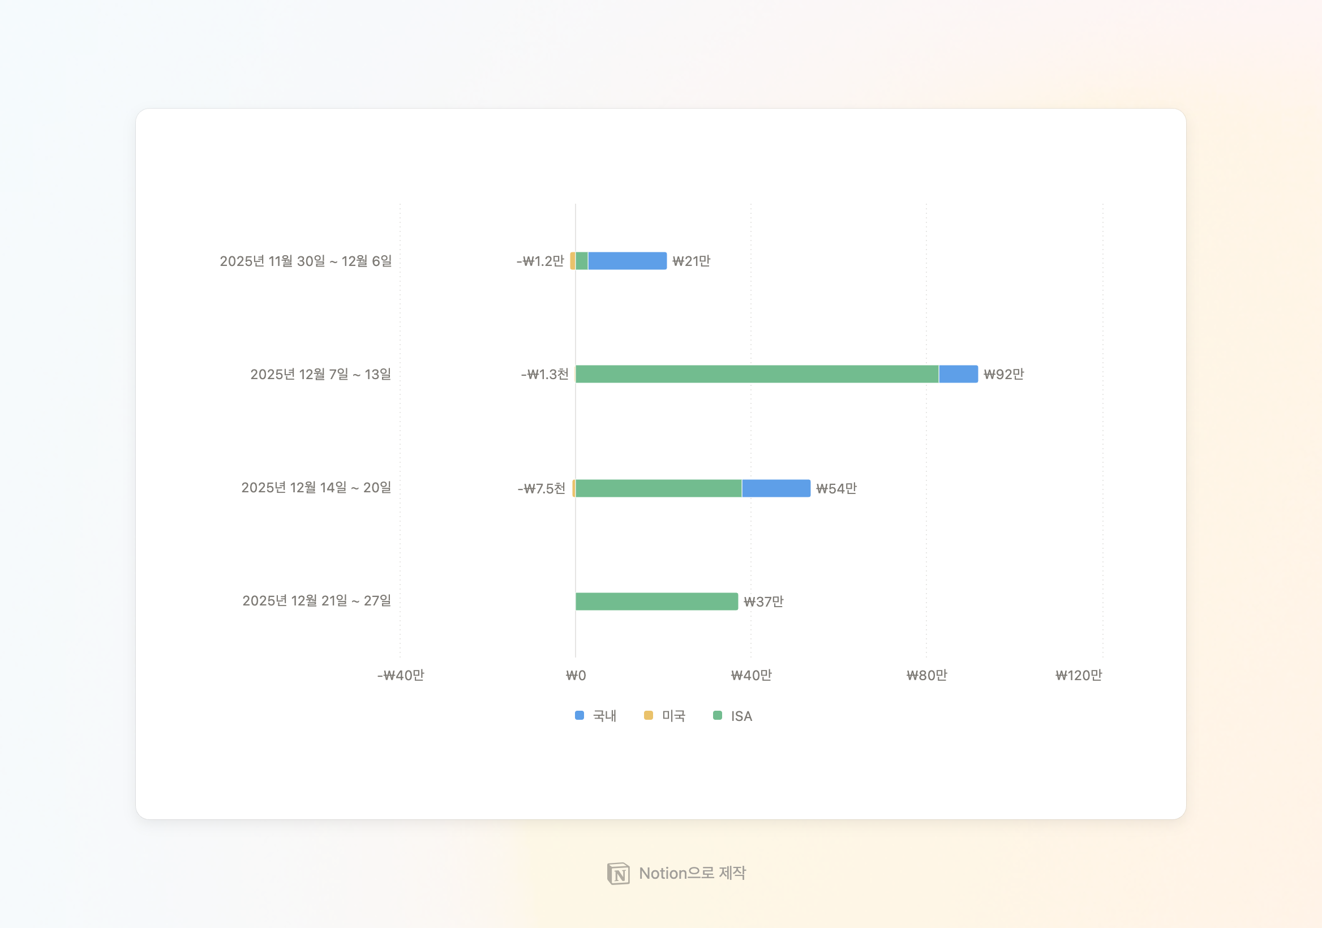Click the yellow 미국 legend swatch

pyautogui.click(x=649, y=715)
